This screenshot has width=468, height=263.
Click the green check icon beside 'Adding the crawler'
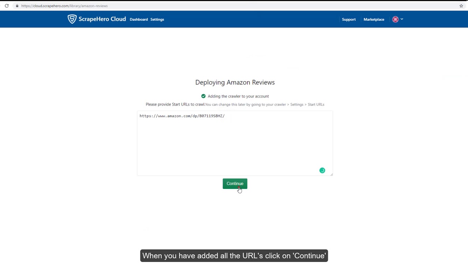[x=203, y=96]
